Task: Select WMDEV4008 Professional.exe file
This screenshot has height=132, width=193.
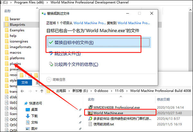Action: 114,107
